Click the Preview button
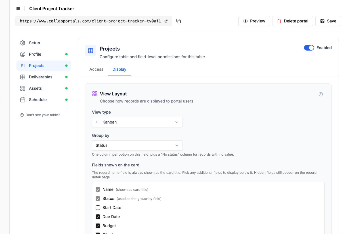Image resolution: width=344 pixels, height=234 pixels. [x=254, y=21]
